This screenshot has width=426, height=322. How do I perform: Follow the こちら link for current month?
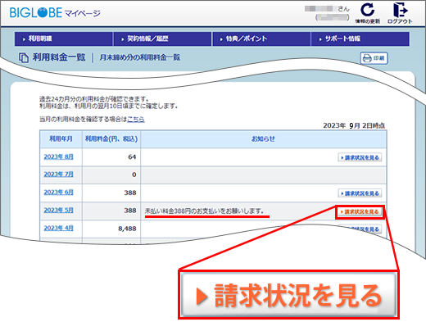(136, 119)
